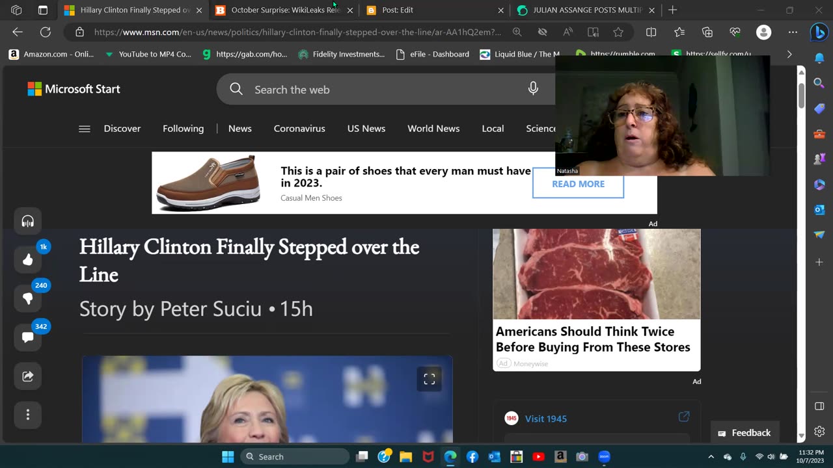Toggle Split screen icon in the Edge toolbar
This screenshot has height=468, width=833.
click(651, 32)
